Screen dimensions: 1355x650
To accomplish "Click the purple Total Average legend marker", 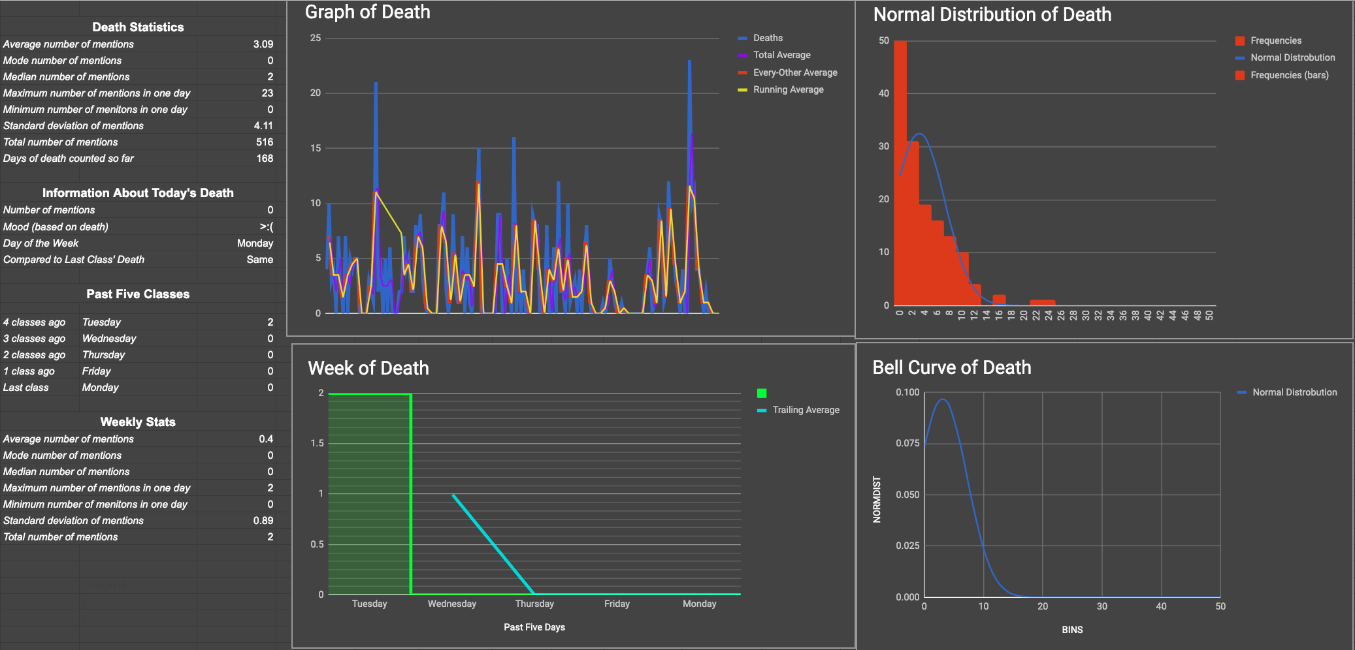I will tap(742, 55).
